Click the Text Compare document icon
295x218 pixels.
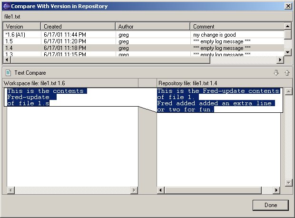(8, 73)
